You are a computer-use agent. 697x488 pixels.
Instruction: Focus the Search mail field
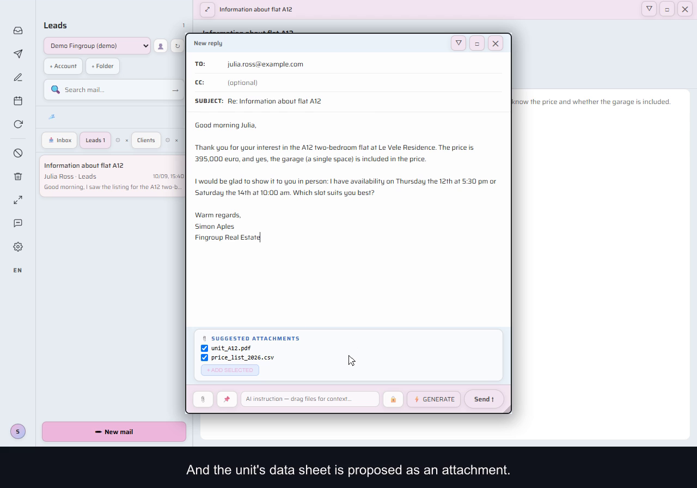pyautogui.click(x=114, y=90)
